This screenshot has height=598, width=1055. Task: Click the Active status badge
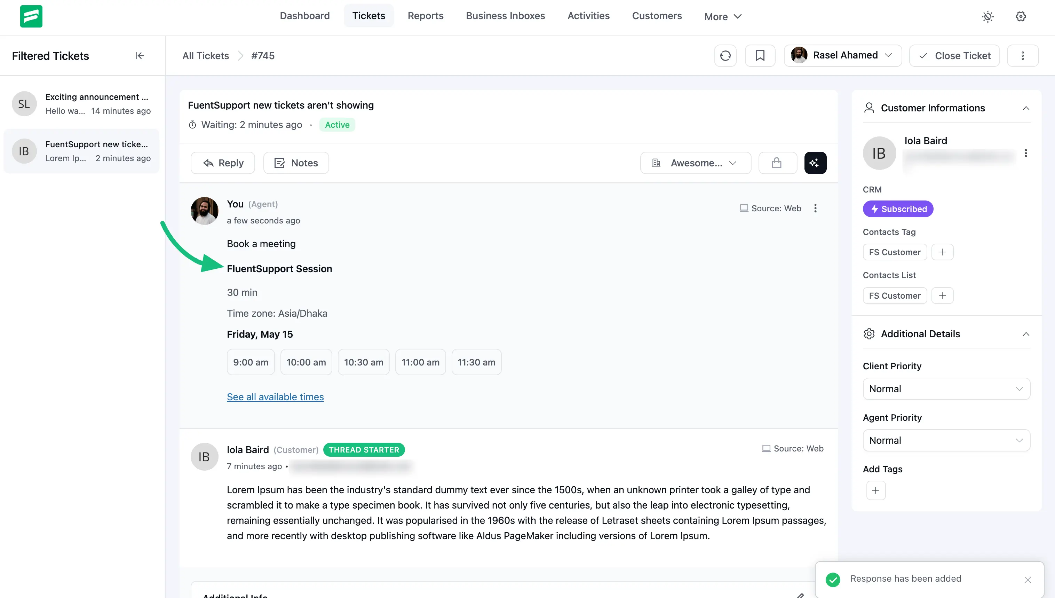point(337,125)
